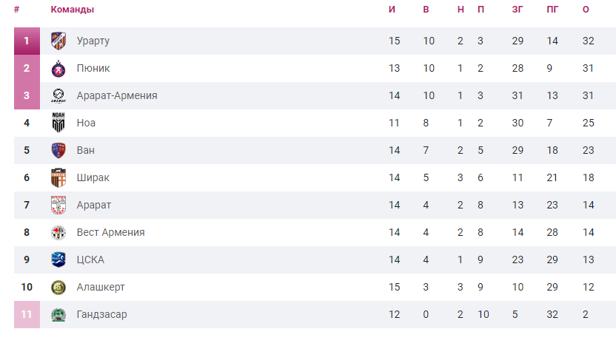Click the О points column header
Screen dimensions: 616x346
tap(586, 10)
